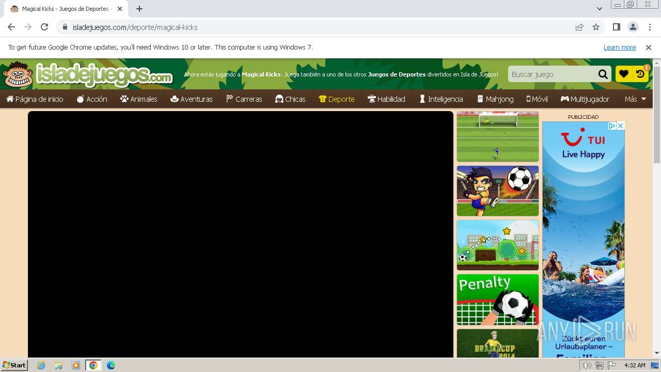Select the Deporte category
The width and height of the screenshot is (661, 372).
(337, 99)
